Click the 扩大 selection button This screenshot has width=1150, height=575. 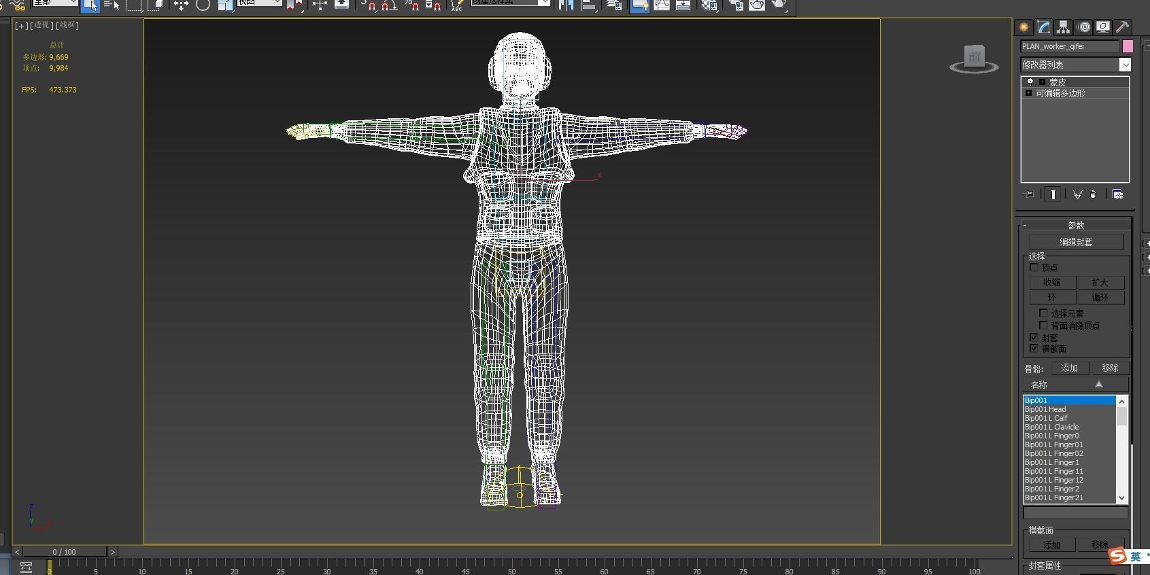[x=1100, y=283]
